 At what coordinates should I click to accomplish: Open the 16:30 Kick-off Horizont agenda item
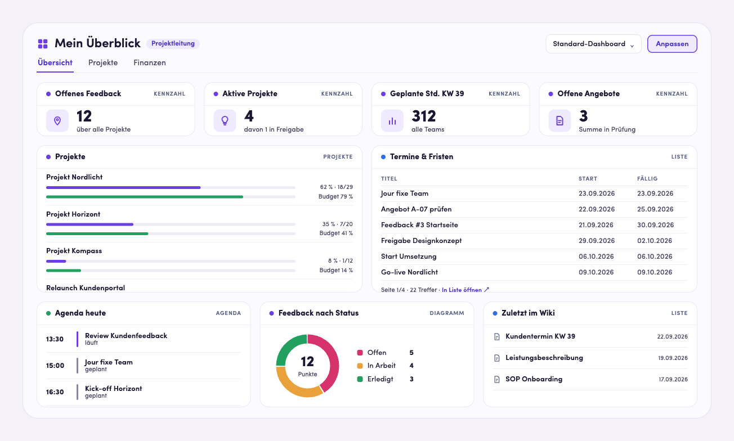click(x=144, y=392)
